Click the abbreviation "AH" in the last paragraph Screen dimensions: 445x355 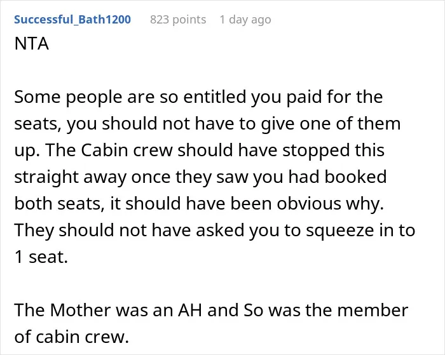coord(190,310)
